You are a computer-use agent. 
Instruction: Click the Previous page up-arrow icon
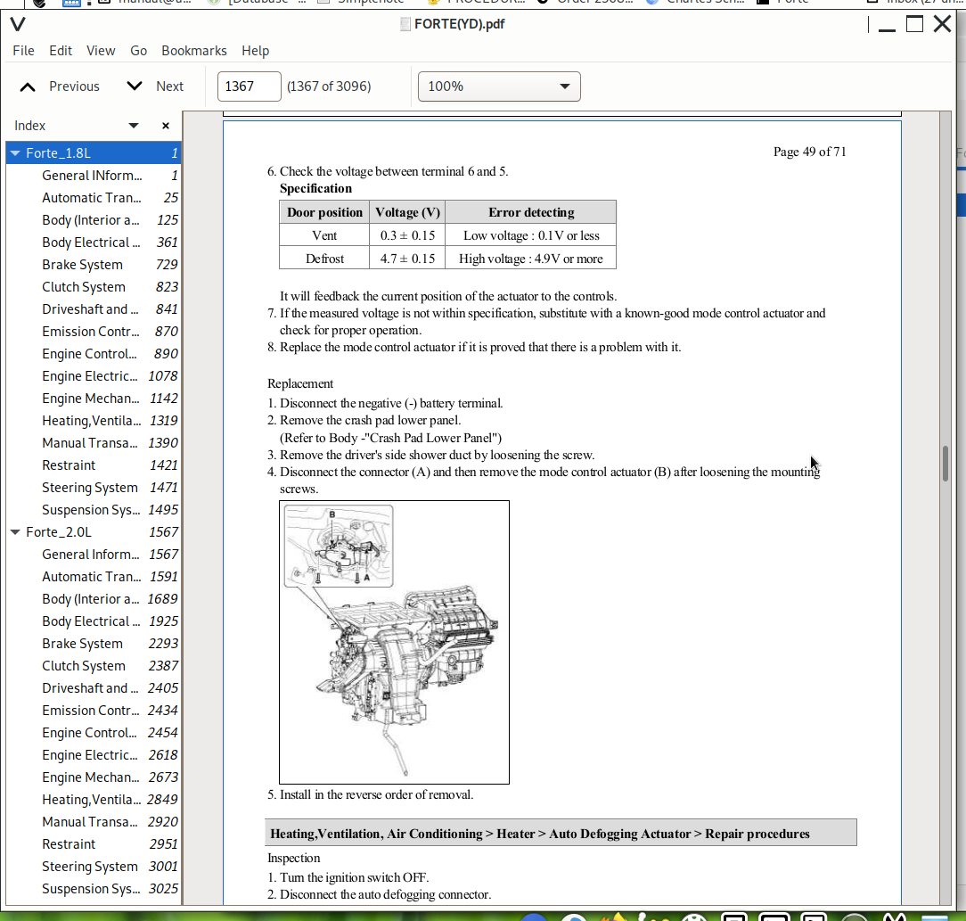tap(29, 86)
